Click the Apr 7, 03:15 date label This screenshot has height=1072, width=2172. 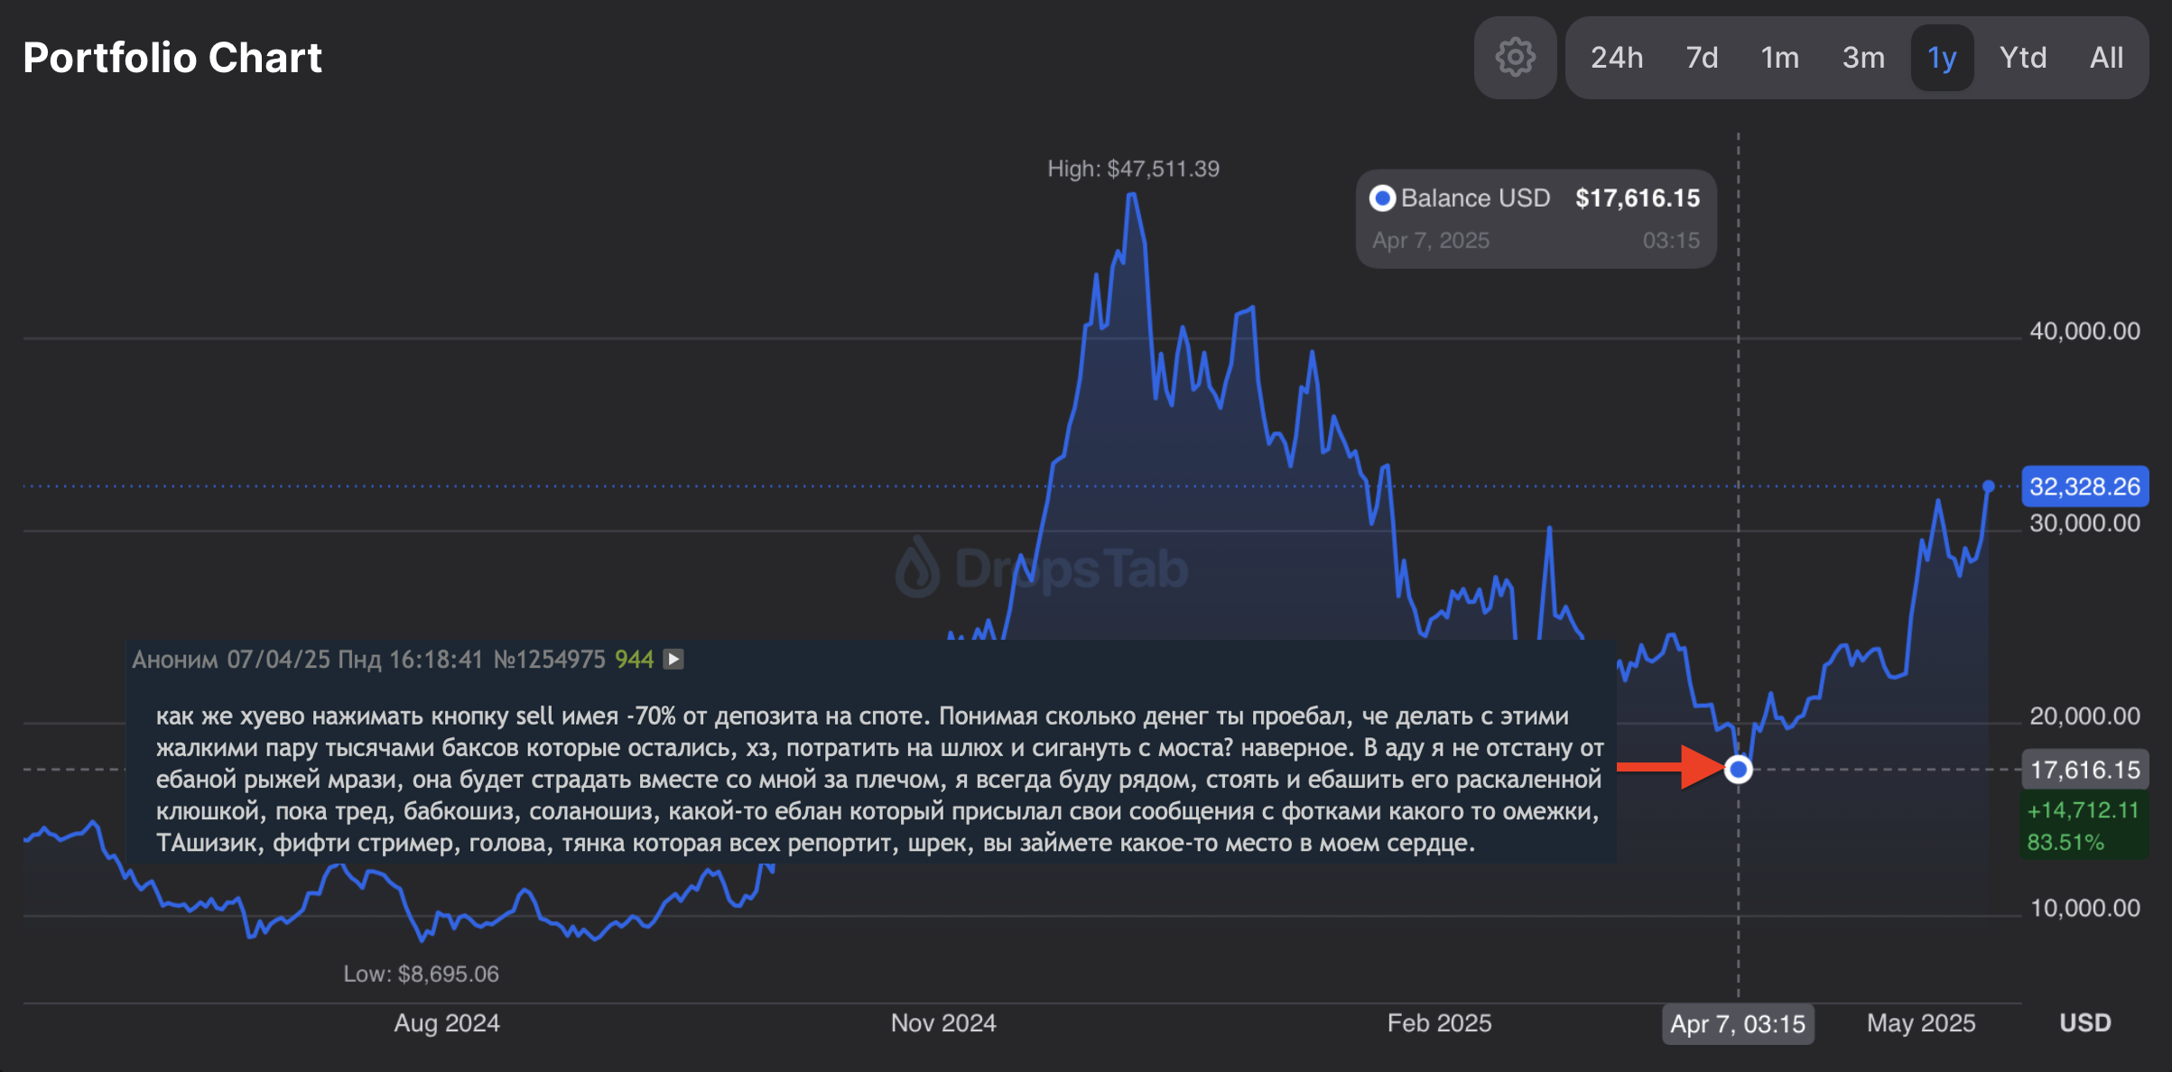click(x=1737, y=1024)
